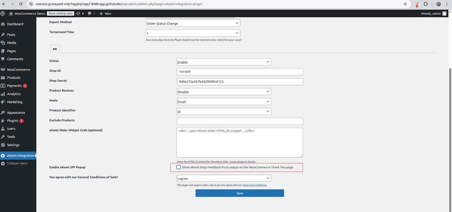Reload the page using browser refresh icon

[x=21, y=4]
